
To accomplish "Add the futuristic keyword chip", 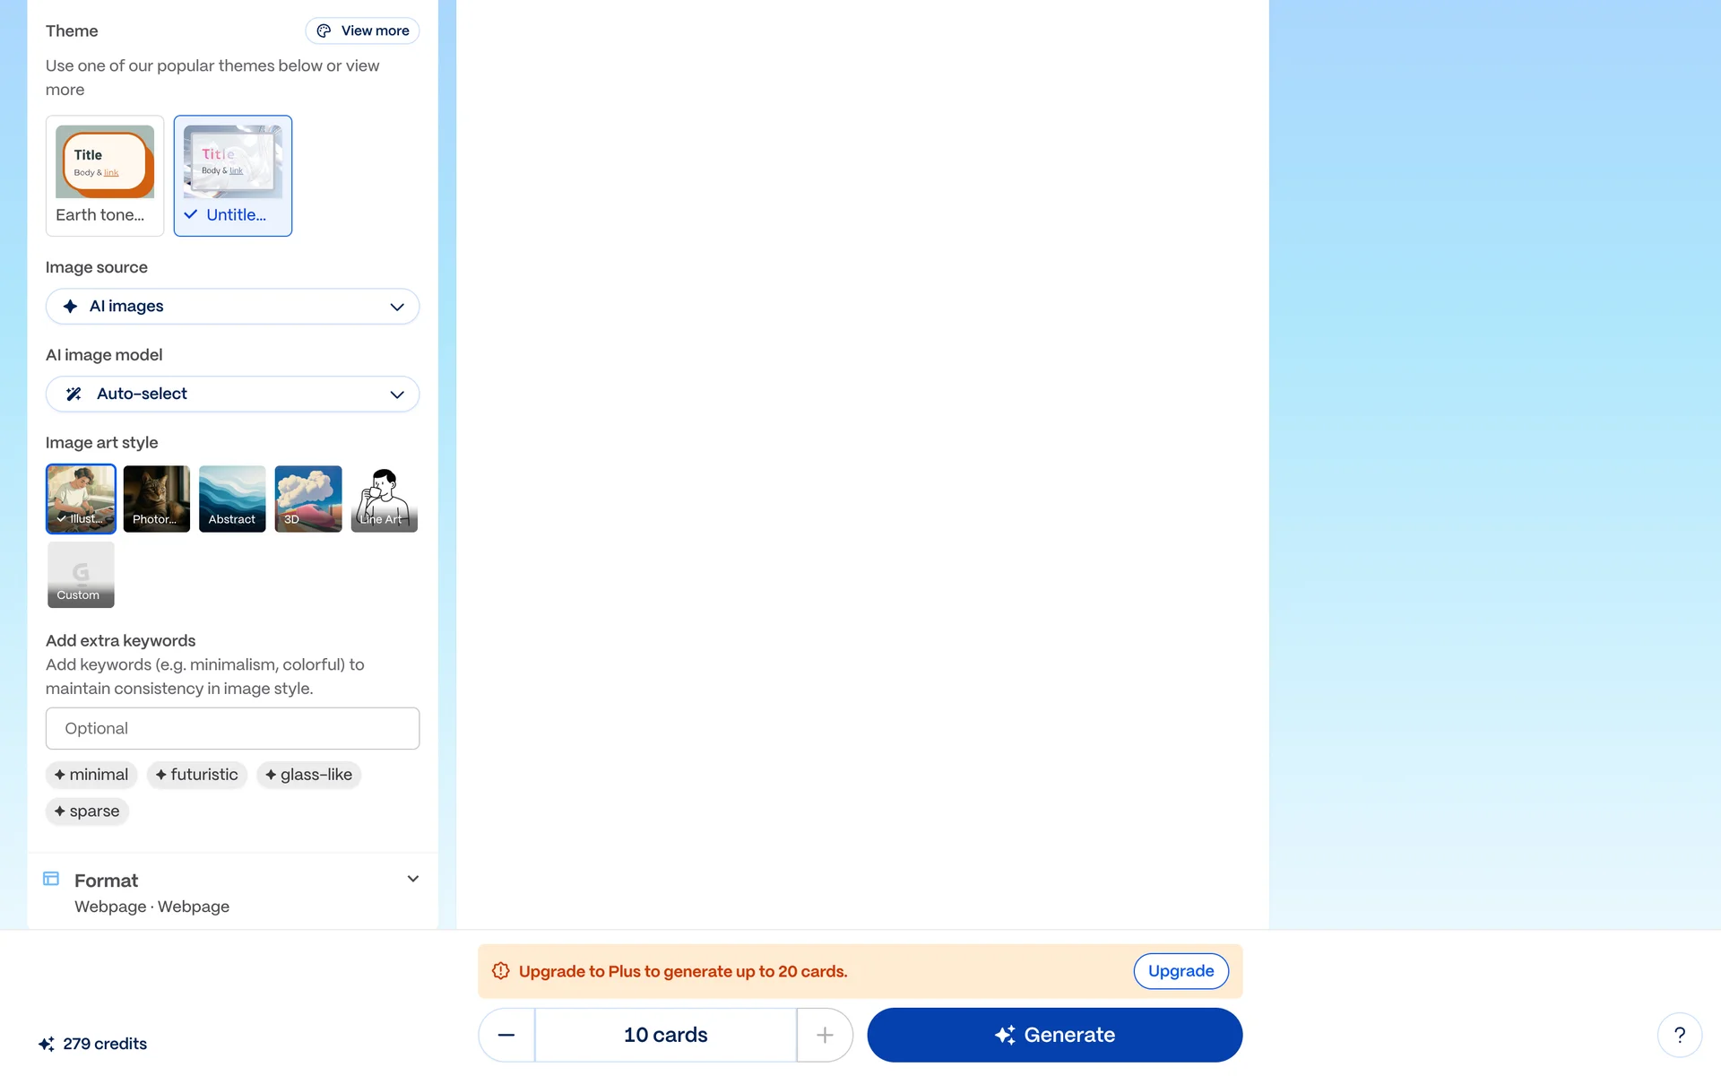I will tap(196, 775).
